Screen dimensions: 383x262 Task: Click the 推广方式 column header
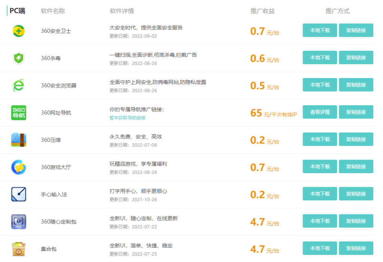337,11
